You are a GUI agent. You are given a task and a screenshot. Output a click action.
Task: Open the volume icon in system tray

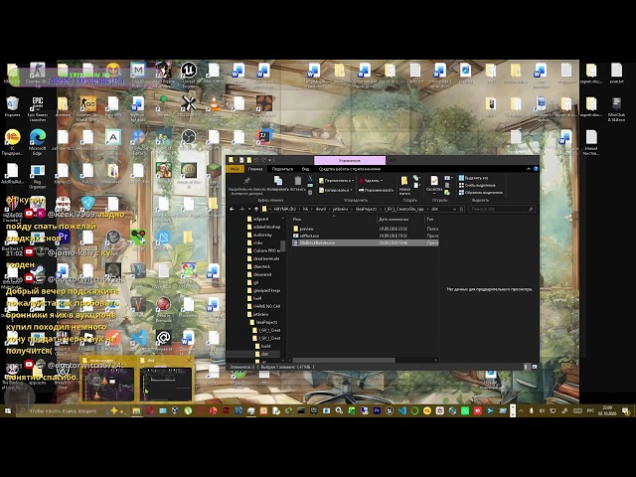542,410
